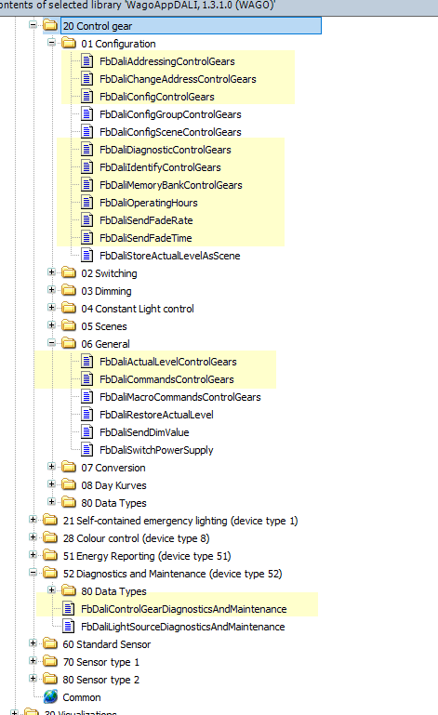Select the '70 Sensor type 1' label

tap(100, 662)
